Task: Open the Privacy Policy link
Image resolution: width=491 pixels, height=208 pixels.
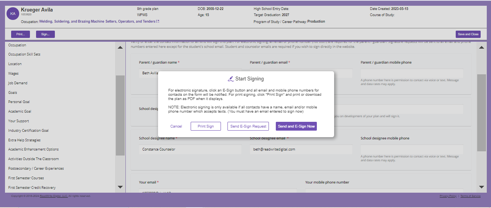Action: click(x=448, y=196)
